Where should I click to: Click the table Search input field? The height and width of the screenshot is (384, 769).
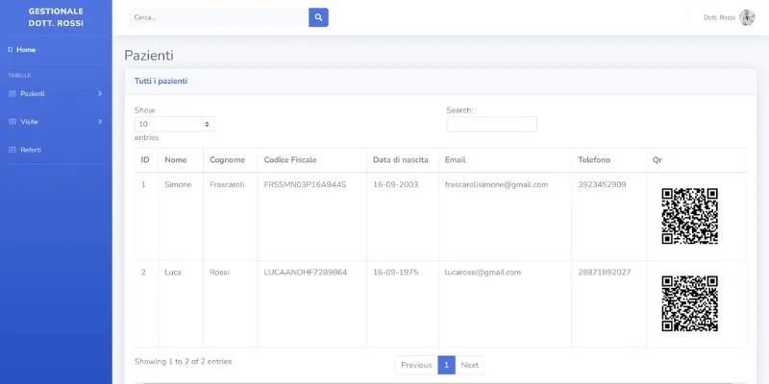tap(491, 124)
